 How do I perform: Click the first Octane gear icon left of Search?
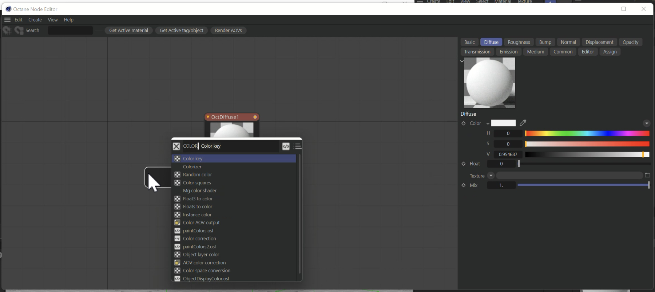[7, 31]
